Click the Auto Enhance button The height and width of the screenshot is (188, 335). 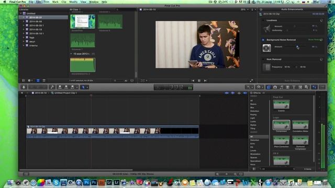(292, 81)
